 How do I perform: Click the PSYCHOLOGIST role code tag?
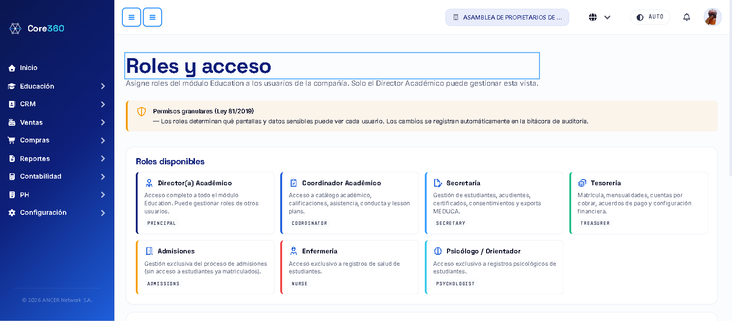pos(455,284)
